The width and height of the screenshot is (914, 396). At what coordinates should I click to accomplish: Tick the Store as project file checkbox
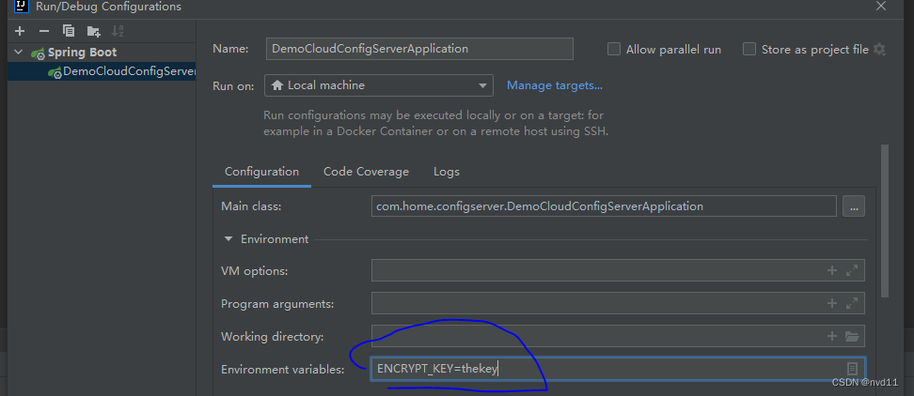click(x=749, y=49)
